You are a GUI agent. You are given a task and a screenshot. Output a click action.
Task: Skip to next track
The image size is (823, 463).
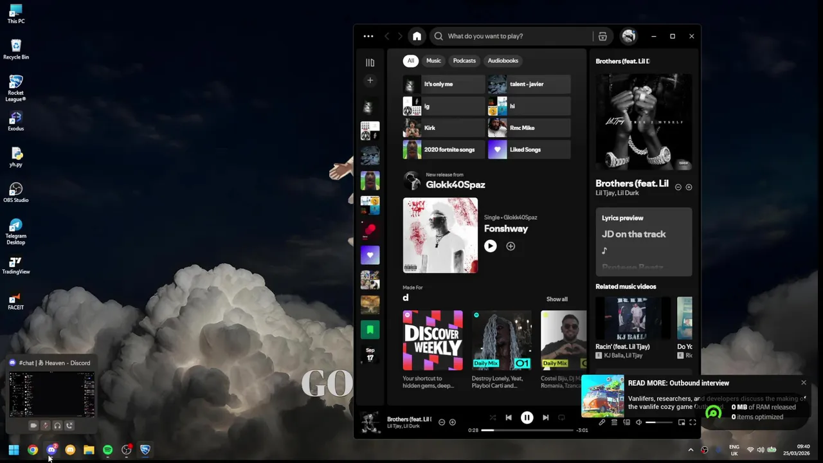tap(545, 417)
